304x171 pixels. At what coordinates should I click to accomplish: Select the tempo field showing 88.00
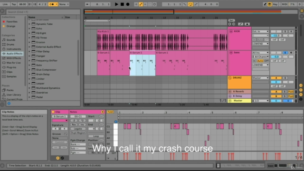(22, 4)
